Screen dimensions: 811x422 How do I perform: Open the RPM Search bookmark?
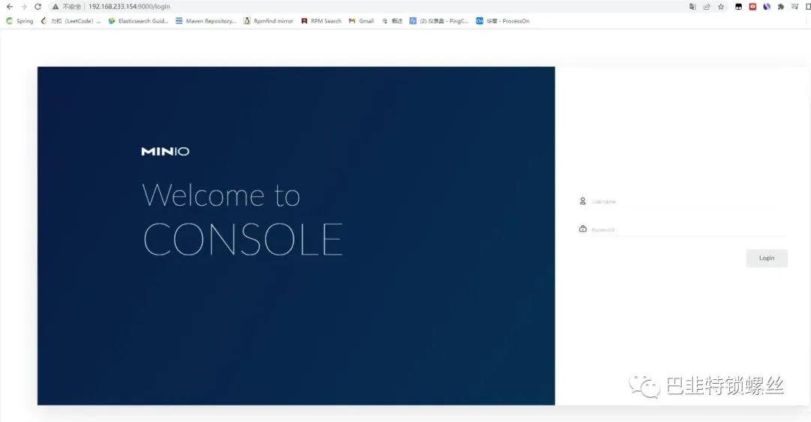point(321,21)
